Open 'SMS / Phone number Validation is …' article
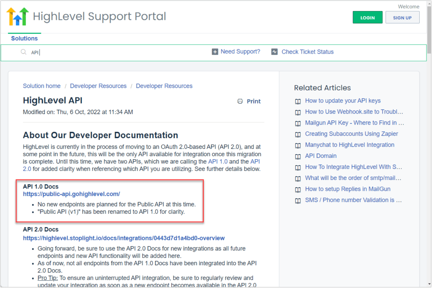Viewport: 432px width, 288px height. [353, 200]
